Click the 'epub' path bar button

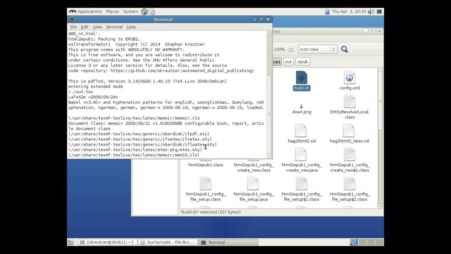[x=303, y=62]
